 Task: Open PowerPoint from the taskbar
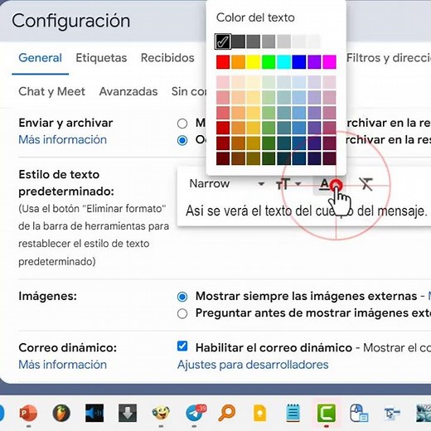pyautogui.click(x=28, y=413)
